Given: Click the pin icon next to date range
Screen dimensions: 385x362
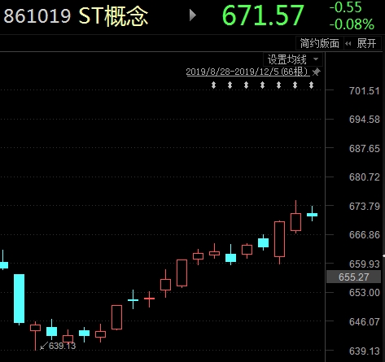Looking at the screenshot, I should point(316,72).
